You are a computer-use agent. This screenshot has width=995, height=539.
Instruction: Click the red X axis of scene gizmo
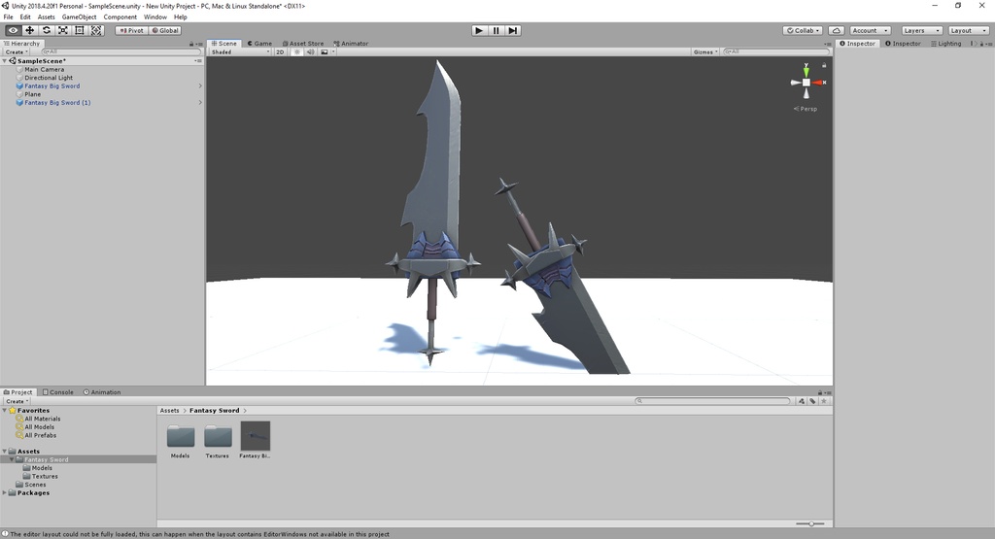point(819,83)
